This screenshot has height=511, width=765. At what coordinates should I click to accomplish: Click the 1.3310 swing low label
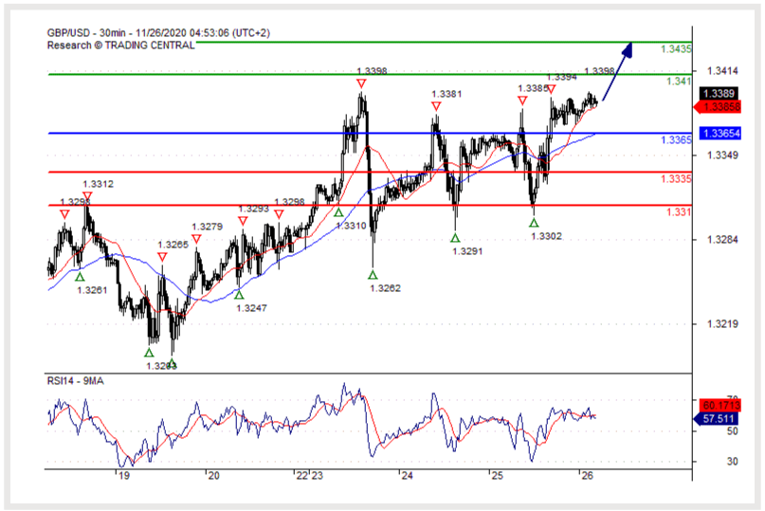click(x=352, y=226)
